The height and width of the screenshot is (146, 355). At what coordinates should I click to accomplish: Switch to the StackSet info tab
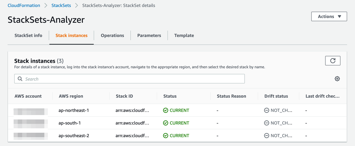28,35
